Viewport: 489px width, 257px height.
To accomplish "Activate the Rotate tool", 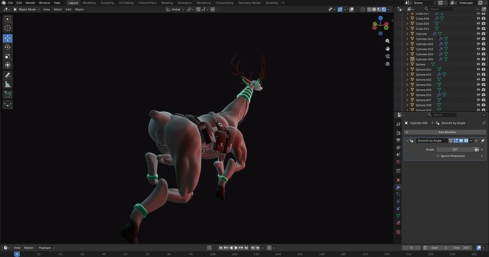I will click(8, 47).
